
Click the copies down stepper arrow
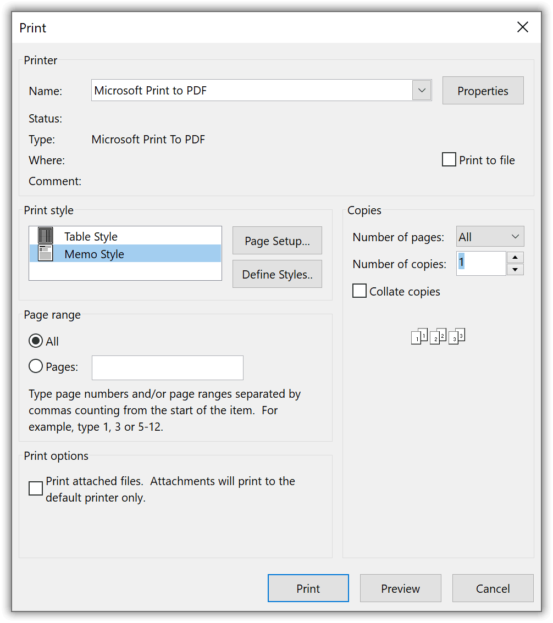pyautogui.click(x=515, y=269)
